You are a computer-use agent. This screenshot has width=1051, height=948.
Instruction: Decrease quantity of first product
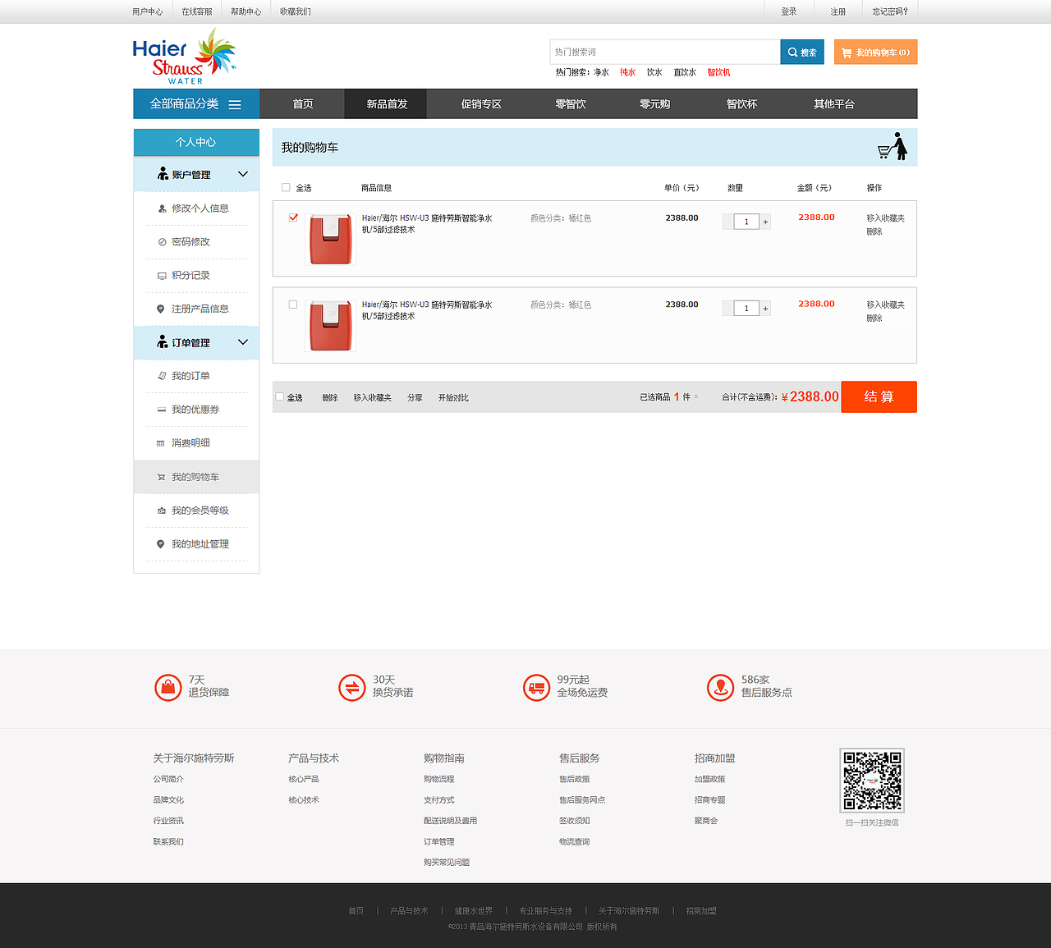click(x=727, y=222)
